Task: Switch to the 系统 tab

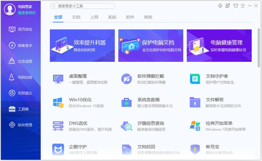Action: click(112, 17)
